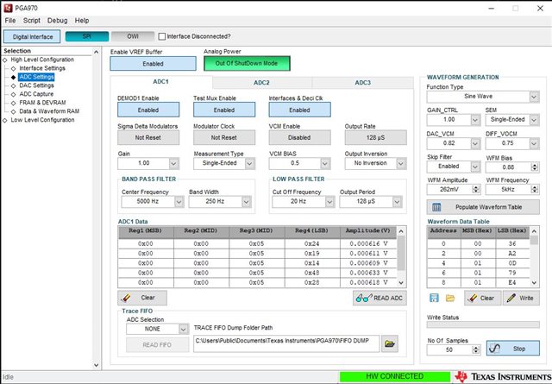Open the Function Type Sine Wave dropdown
Viewport: 552px width, 384px height.
click(x=534, y=97)
